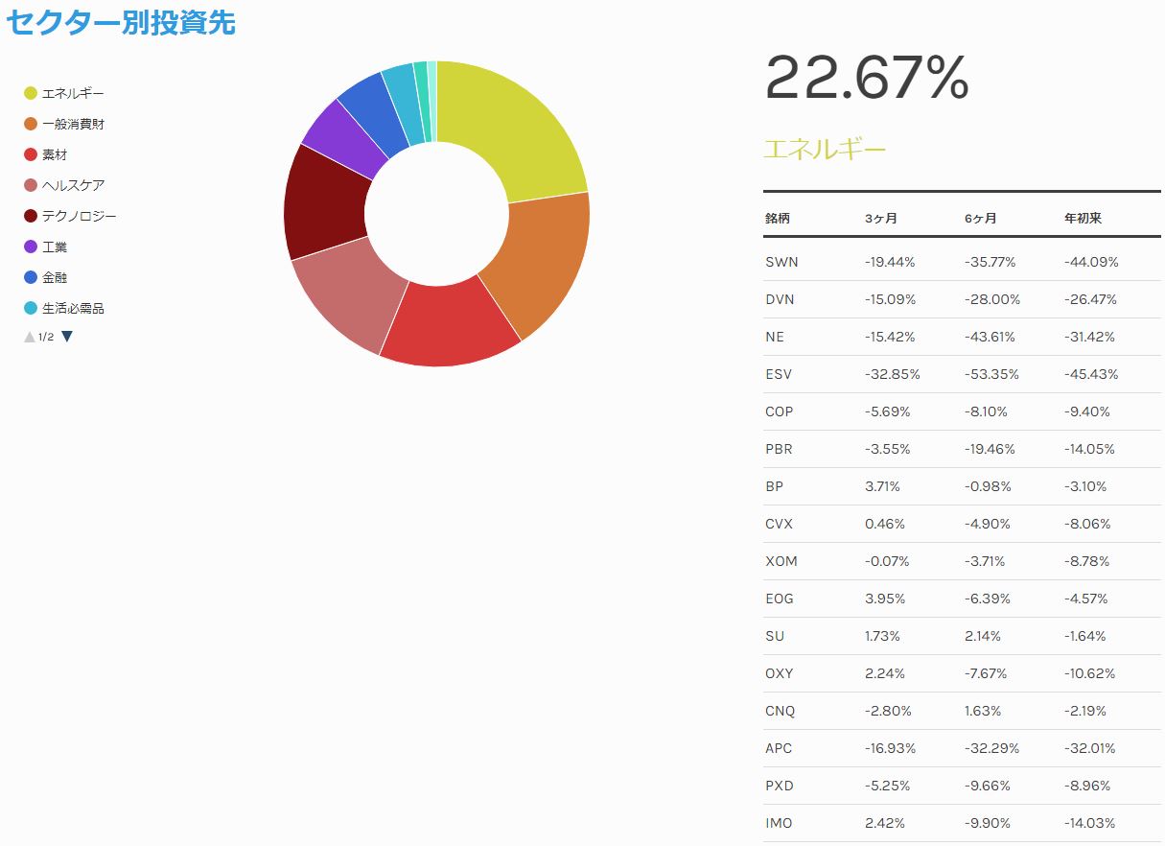Screen dimensions: 1165x846
Task: Toggle the 金融 legend entry
Action: point(46,277)
